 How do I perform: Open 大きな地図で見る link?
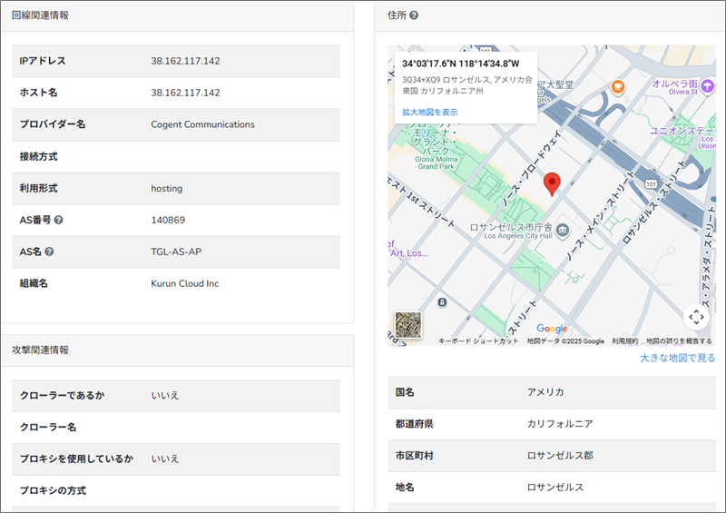(x=677, y=358)
